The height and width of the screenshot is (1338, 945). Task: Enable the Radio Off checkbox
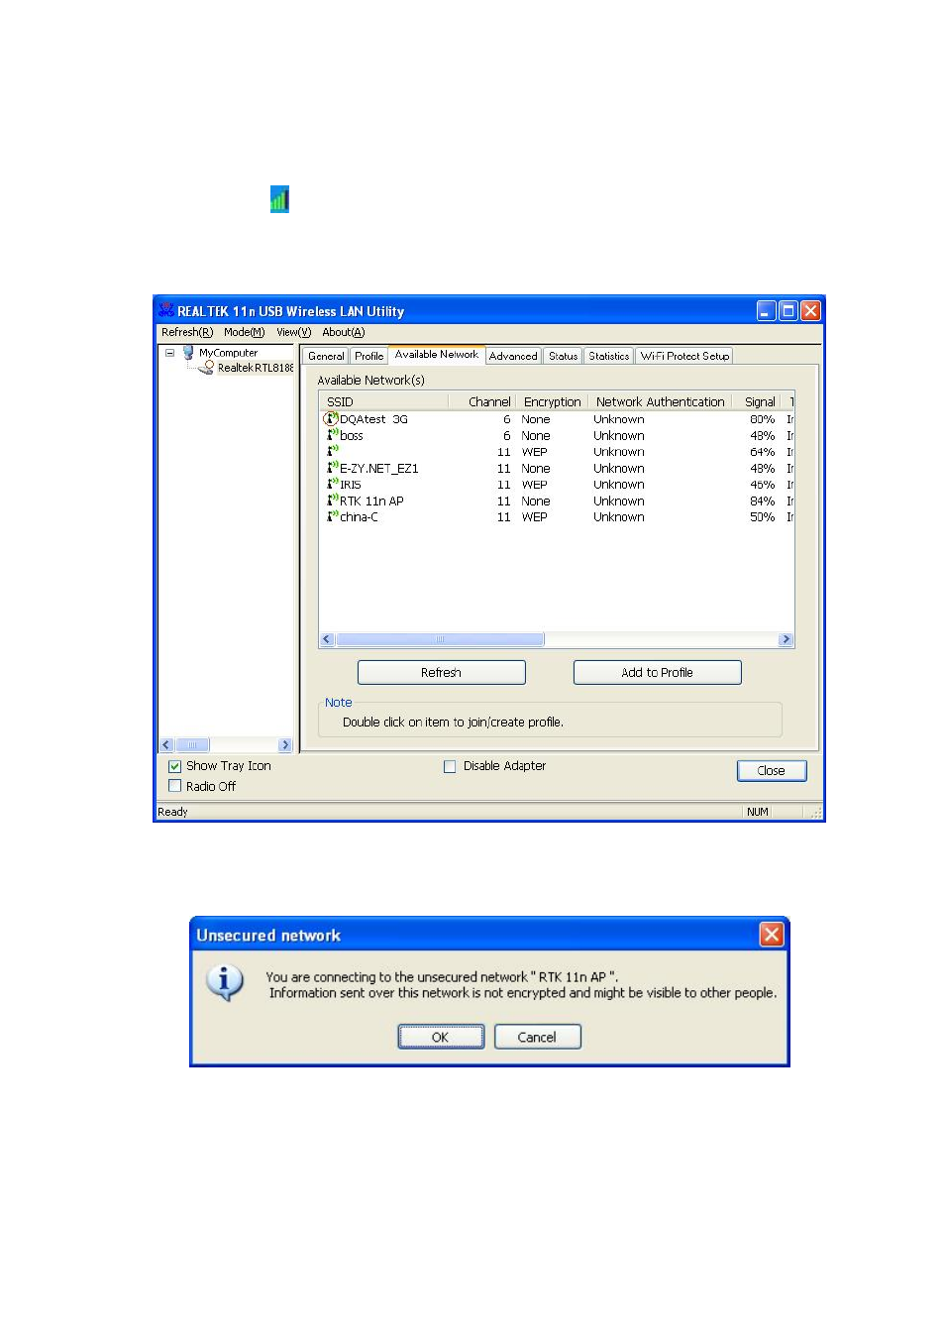tap(174, 786)
